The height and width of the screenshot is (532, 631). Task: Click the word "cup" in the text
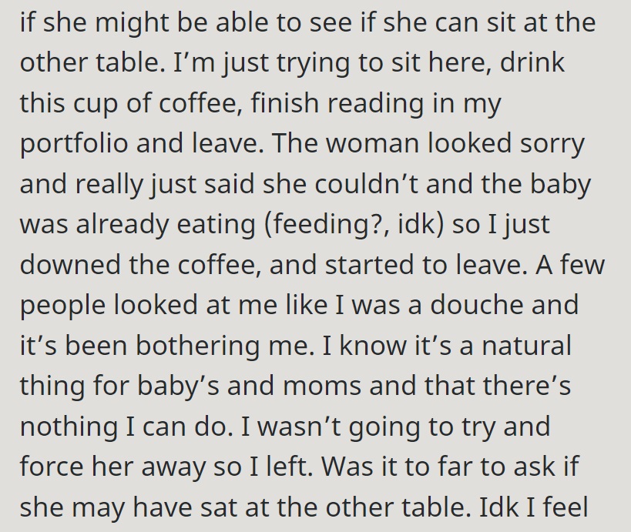(x=95, y=105)
